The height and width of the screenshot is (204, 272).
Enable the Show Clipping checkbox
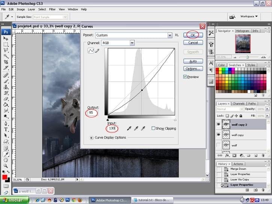point(153,128)
